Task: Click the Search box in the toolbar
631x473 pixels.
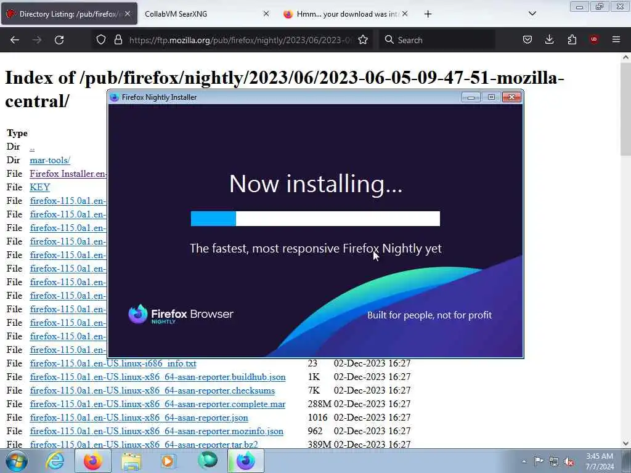Action: pyautogui.click(x=438, y=40)
